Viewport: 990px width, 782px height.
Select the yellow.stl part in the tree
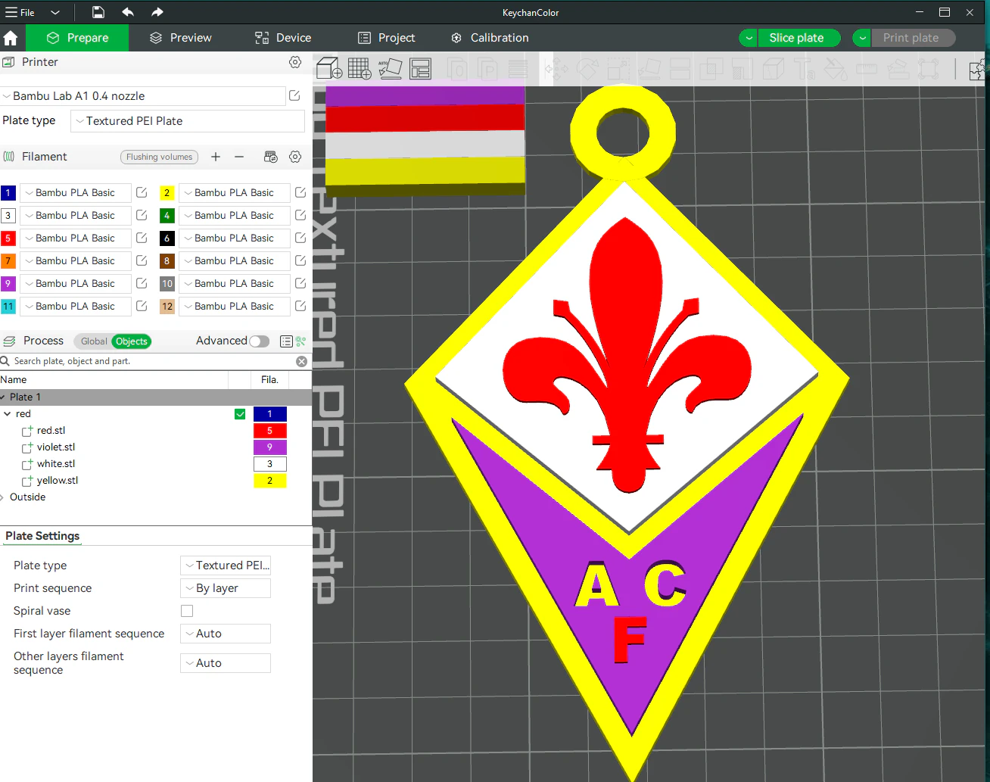pos(58,481)
